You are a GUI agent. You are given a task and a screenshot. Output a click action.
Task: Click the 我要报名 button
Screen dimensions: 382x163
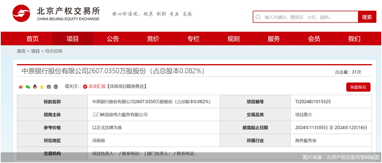(x=358, y=87)
